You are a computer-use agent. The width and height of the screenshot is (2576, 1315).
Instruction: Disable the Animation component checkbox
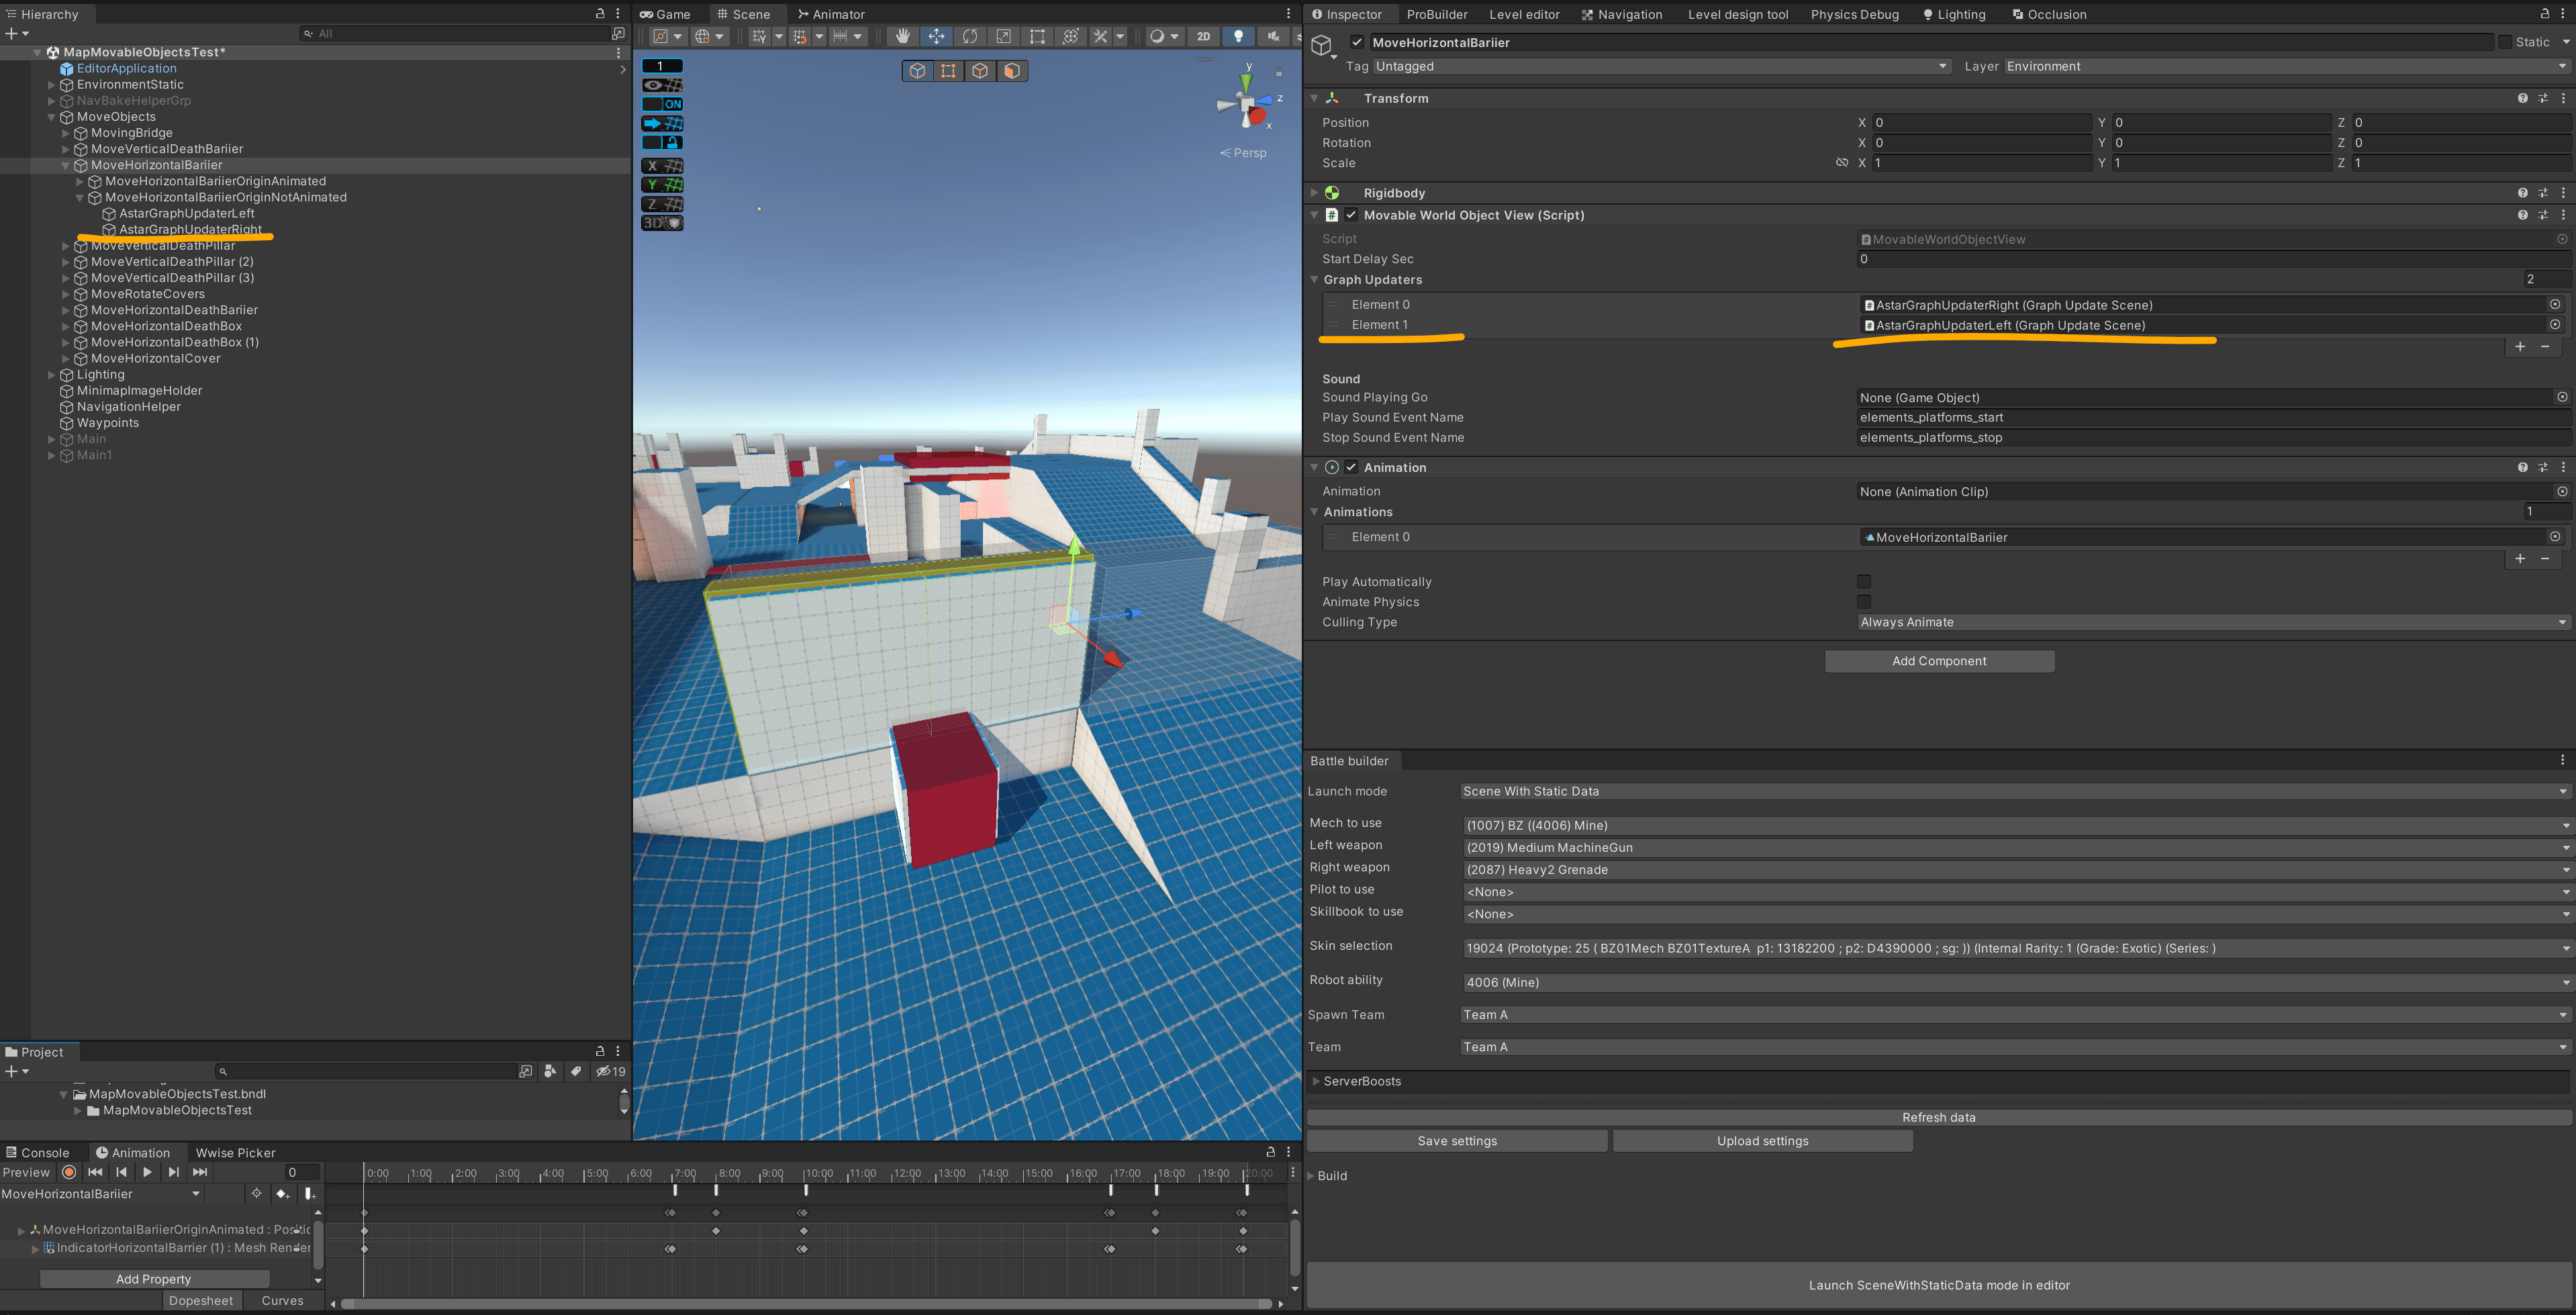coord(1351,467)
